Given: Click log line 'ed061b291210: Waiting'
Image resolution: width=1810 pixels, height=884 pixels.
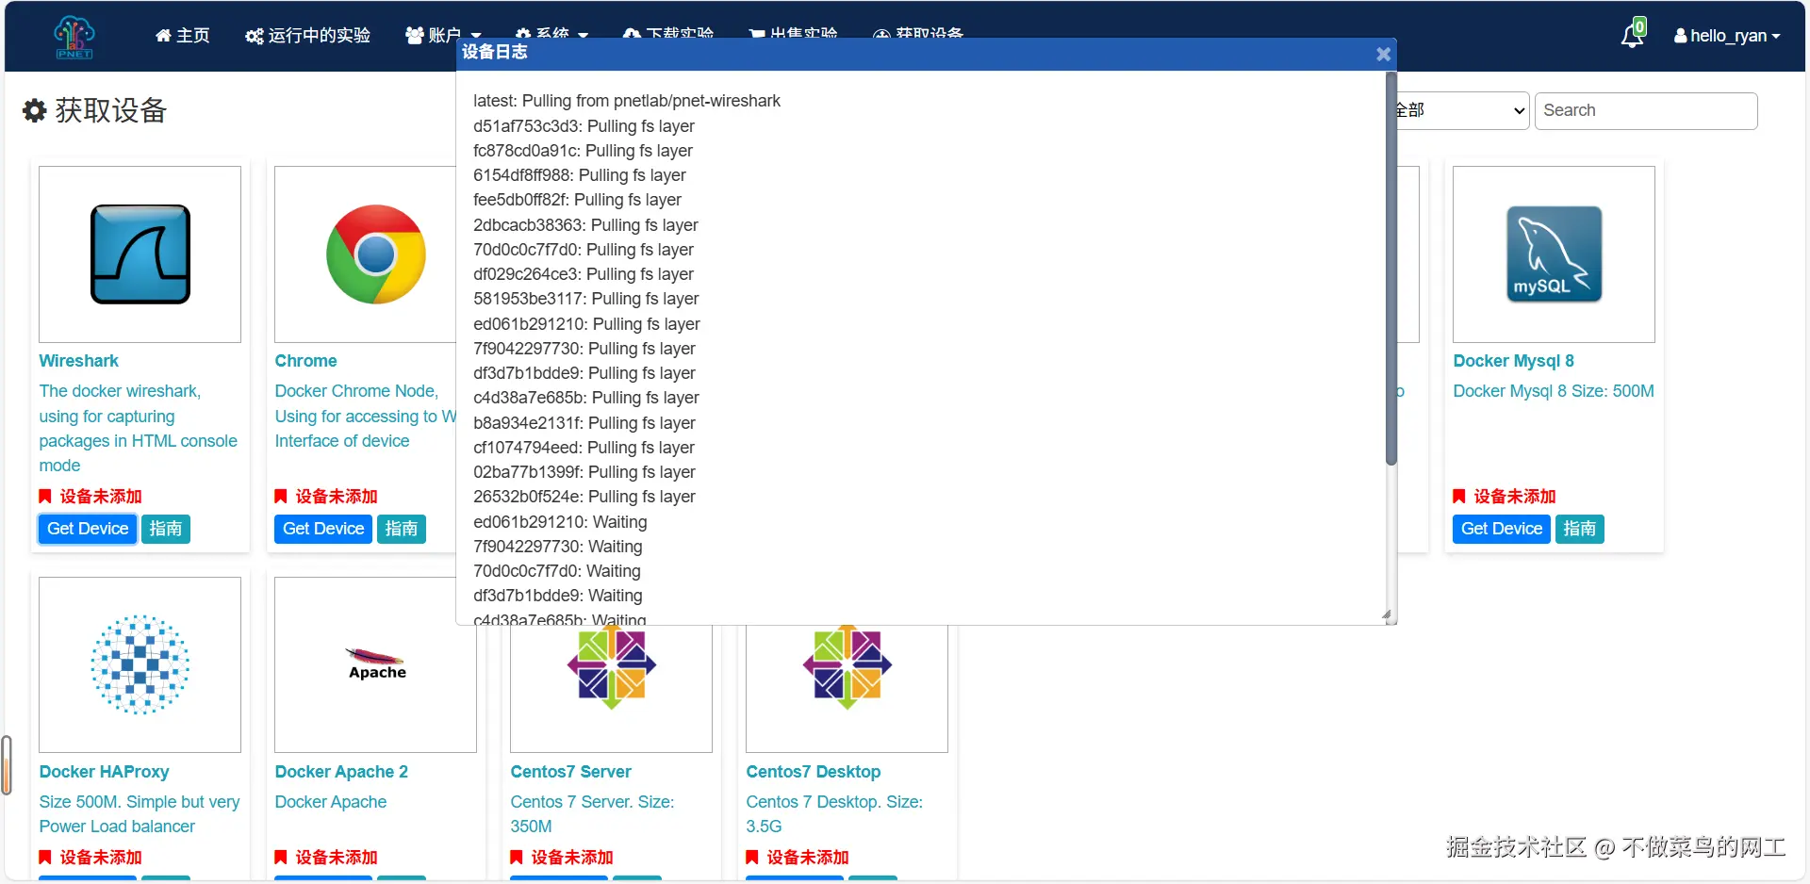Looking at the screenshot, I should pyautogui.click(x=560, y=522).
